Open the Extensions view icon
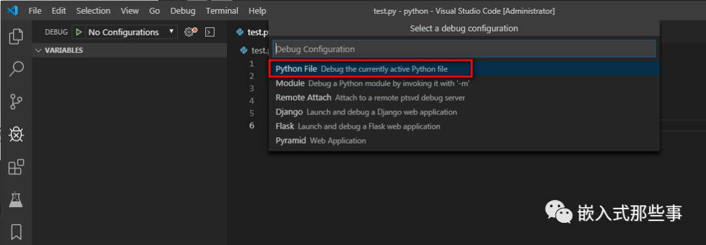 click(16, 167)
